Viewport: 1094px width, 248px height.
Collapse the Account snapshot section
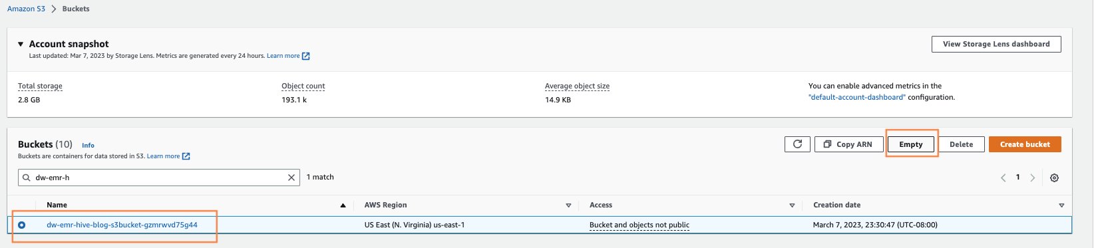pyautogui.click(x=21, y=44)
